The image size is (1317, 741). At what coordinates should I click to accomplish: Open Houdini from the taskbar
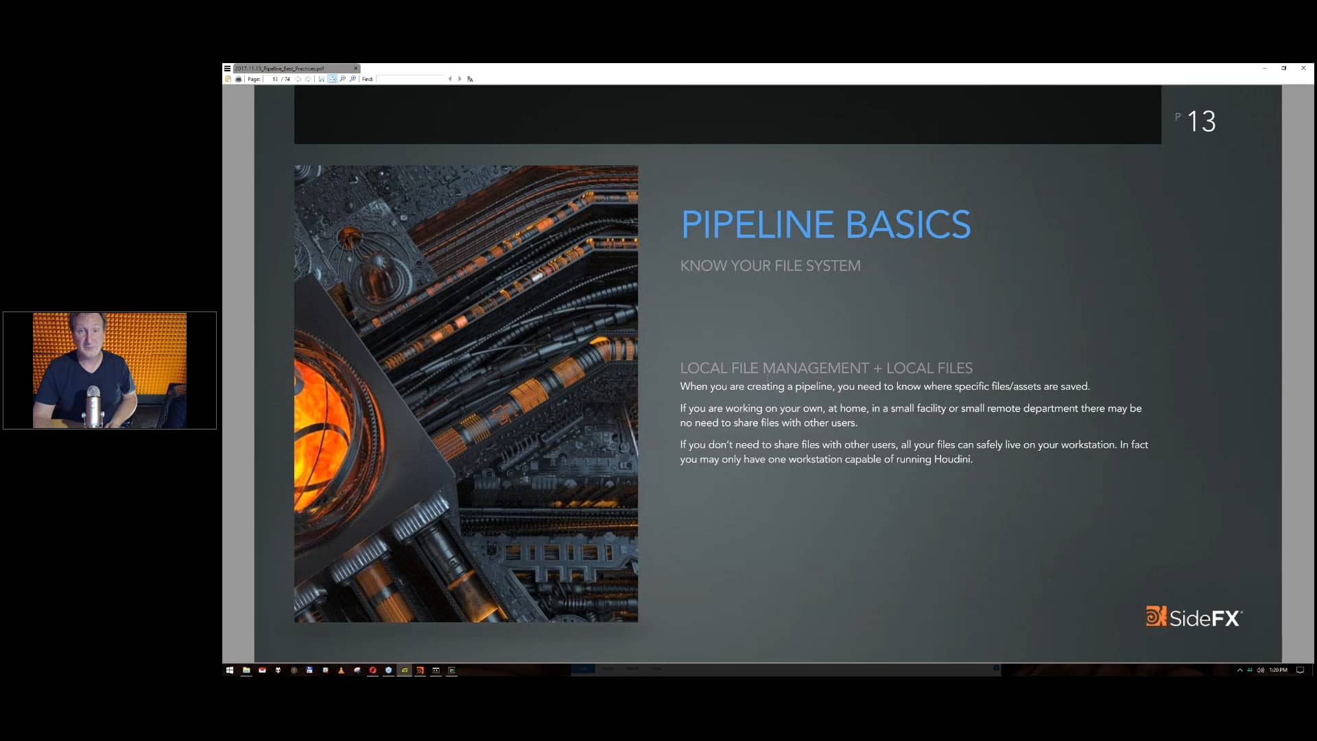coord(421,671)
